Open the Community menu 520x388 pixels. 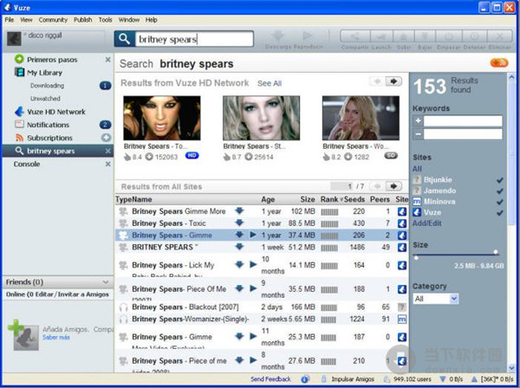53,20
